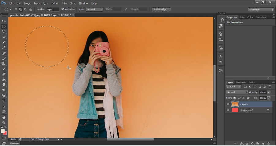Select the Polygonal Lasso tool
The image size is (276, 146).
4,32
